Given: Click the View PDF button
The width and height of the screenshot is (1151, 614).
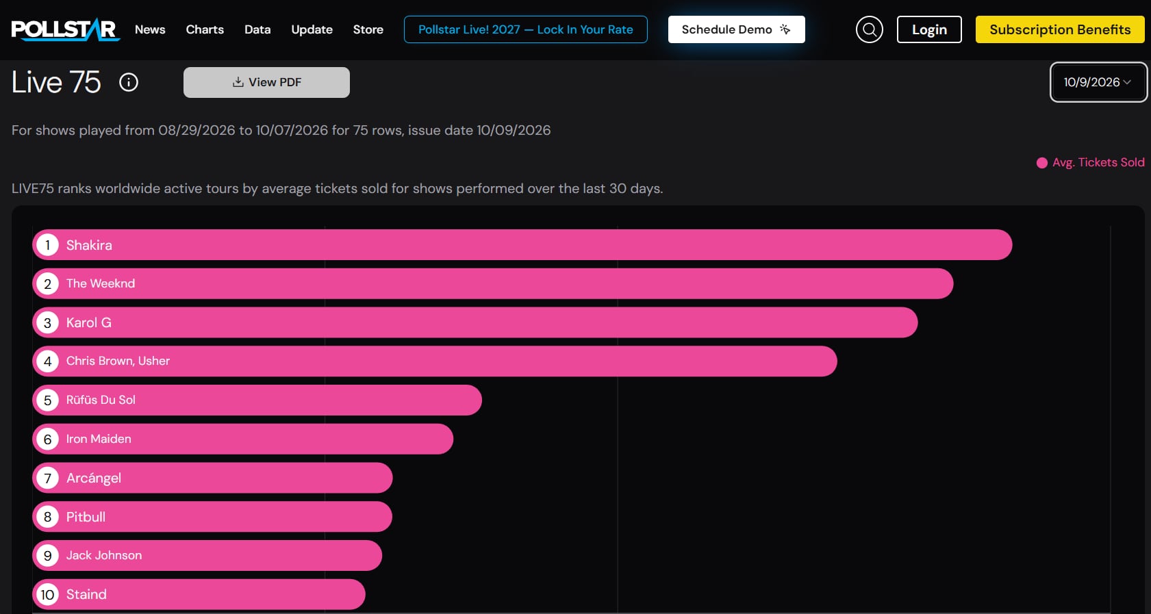Looking at the screenshot, I should [266, 82].
